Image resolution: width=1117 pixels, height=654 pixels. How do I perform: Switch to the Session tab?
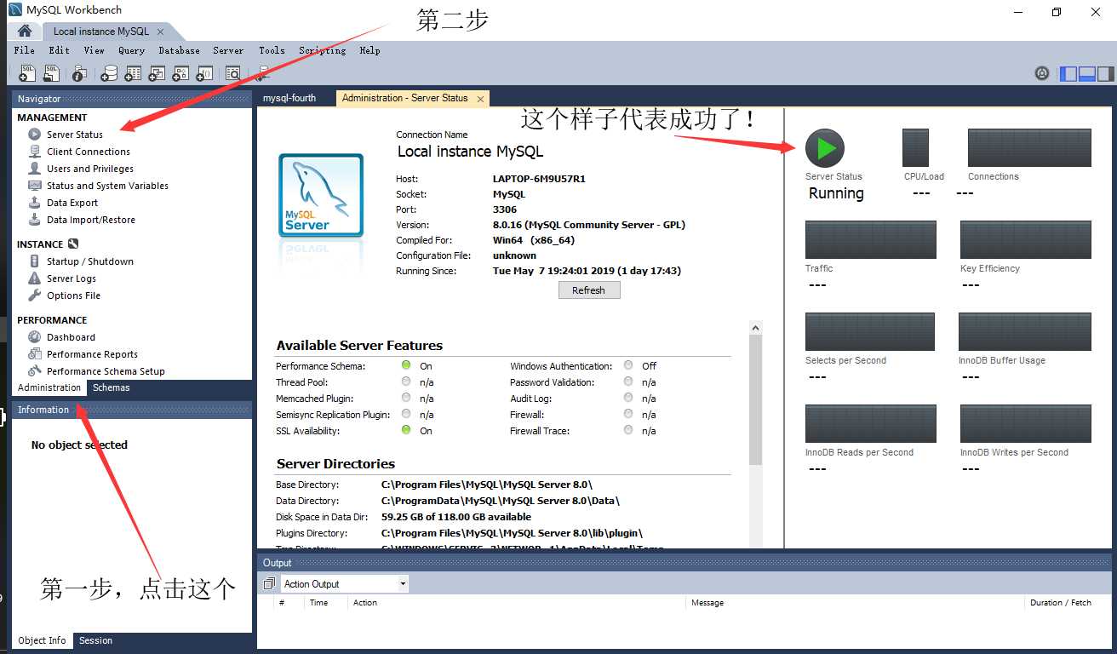pyautogui.click(x=95, y=640)
